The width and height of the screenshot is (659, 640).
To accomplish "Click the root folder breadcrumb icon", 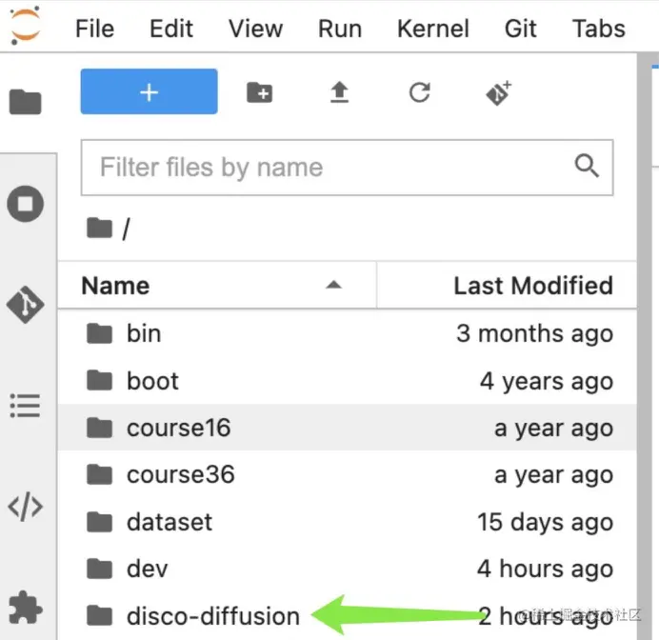I will [100, 229].
